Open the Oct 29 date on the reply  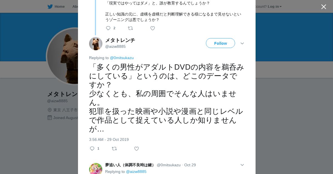(190, 165)
